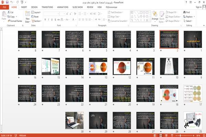The image size is (206, 137).
Task: Switch to the DESIGN tab
Action: [x=34, y=7]
